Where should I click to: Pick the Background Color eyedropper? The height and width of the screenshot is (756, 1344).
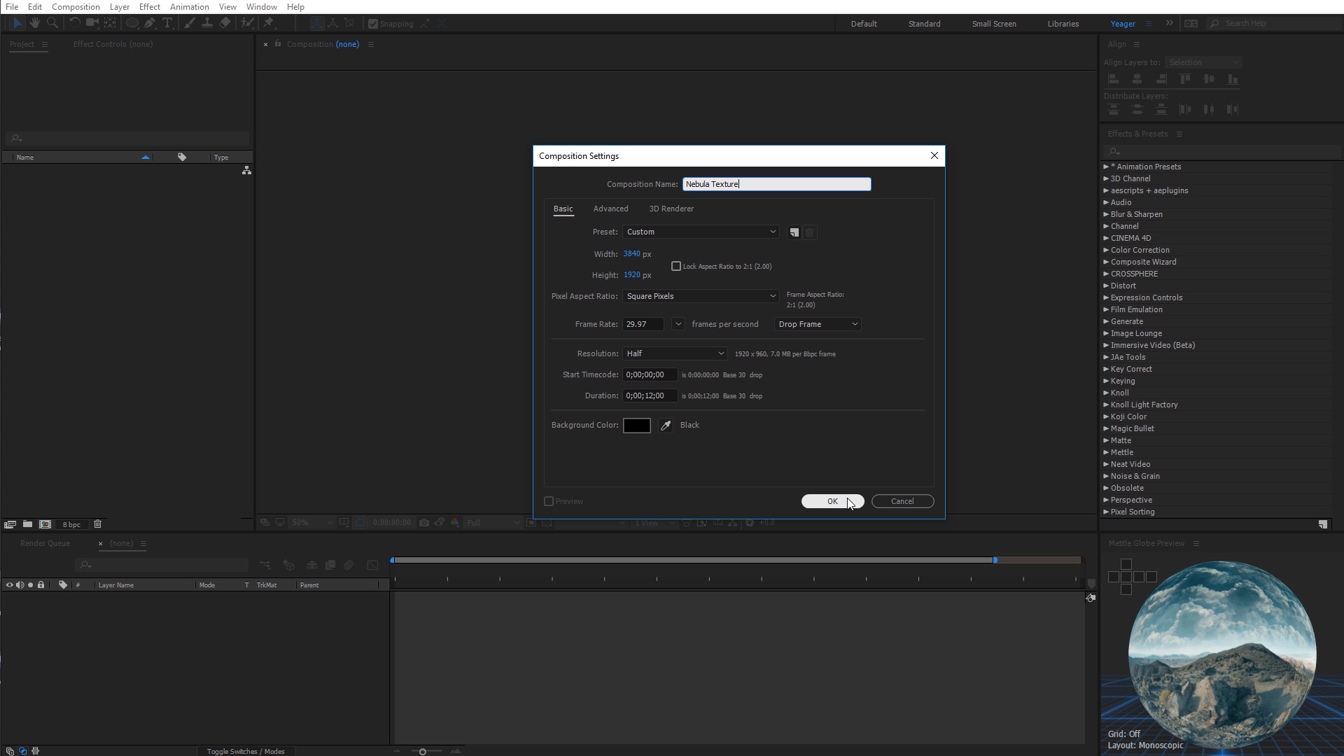click(x=664, y=425)
